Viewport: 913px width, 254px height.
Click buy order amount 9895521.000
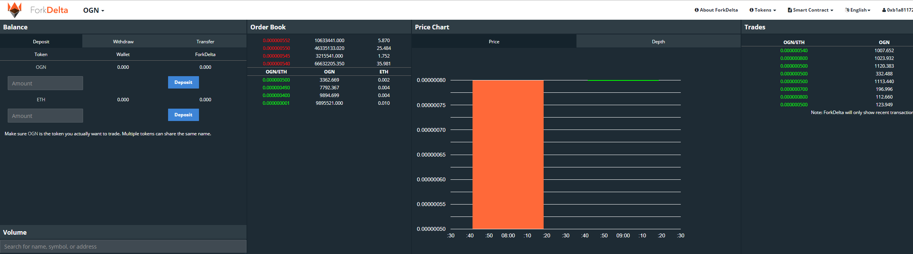pos(329,103)
